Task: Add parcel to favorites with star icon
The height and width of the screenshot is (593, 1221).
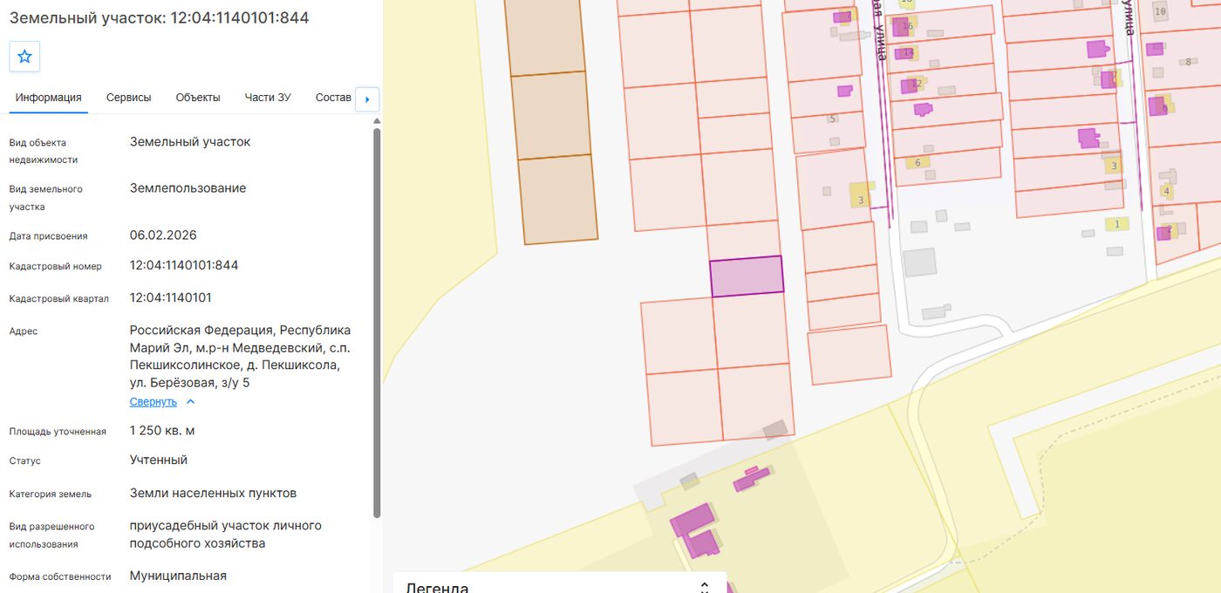Action: coord(24,57)
